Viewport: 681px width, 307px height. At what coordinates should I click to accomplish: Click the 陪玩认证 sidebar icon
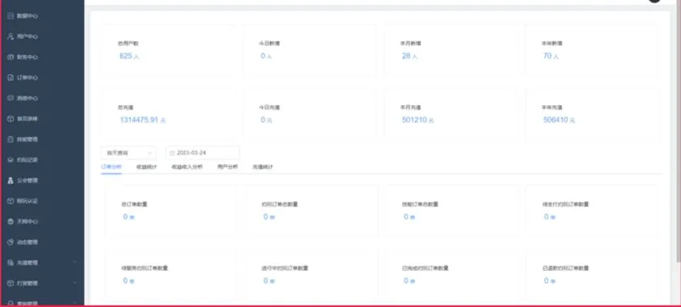click(11, 201)
